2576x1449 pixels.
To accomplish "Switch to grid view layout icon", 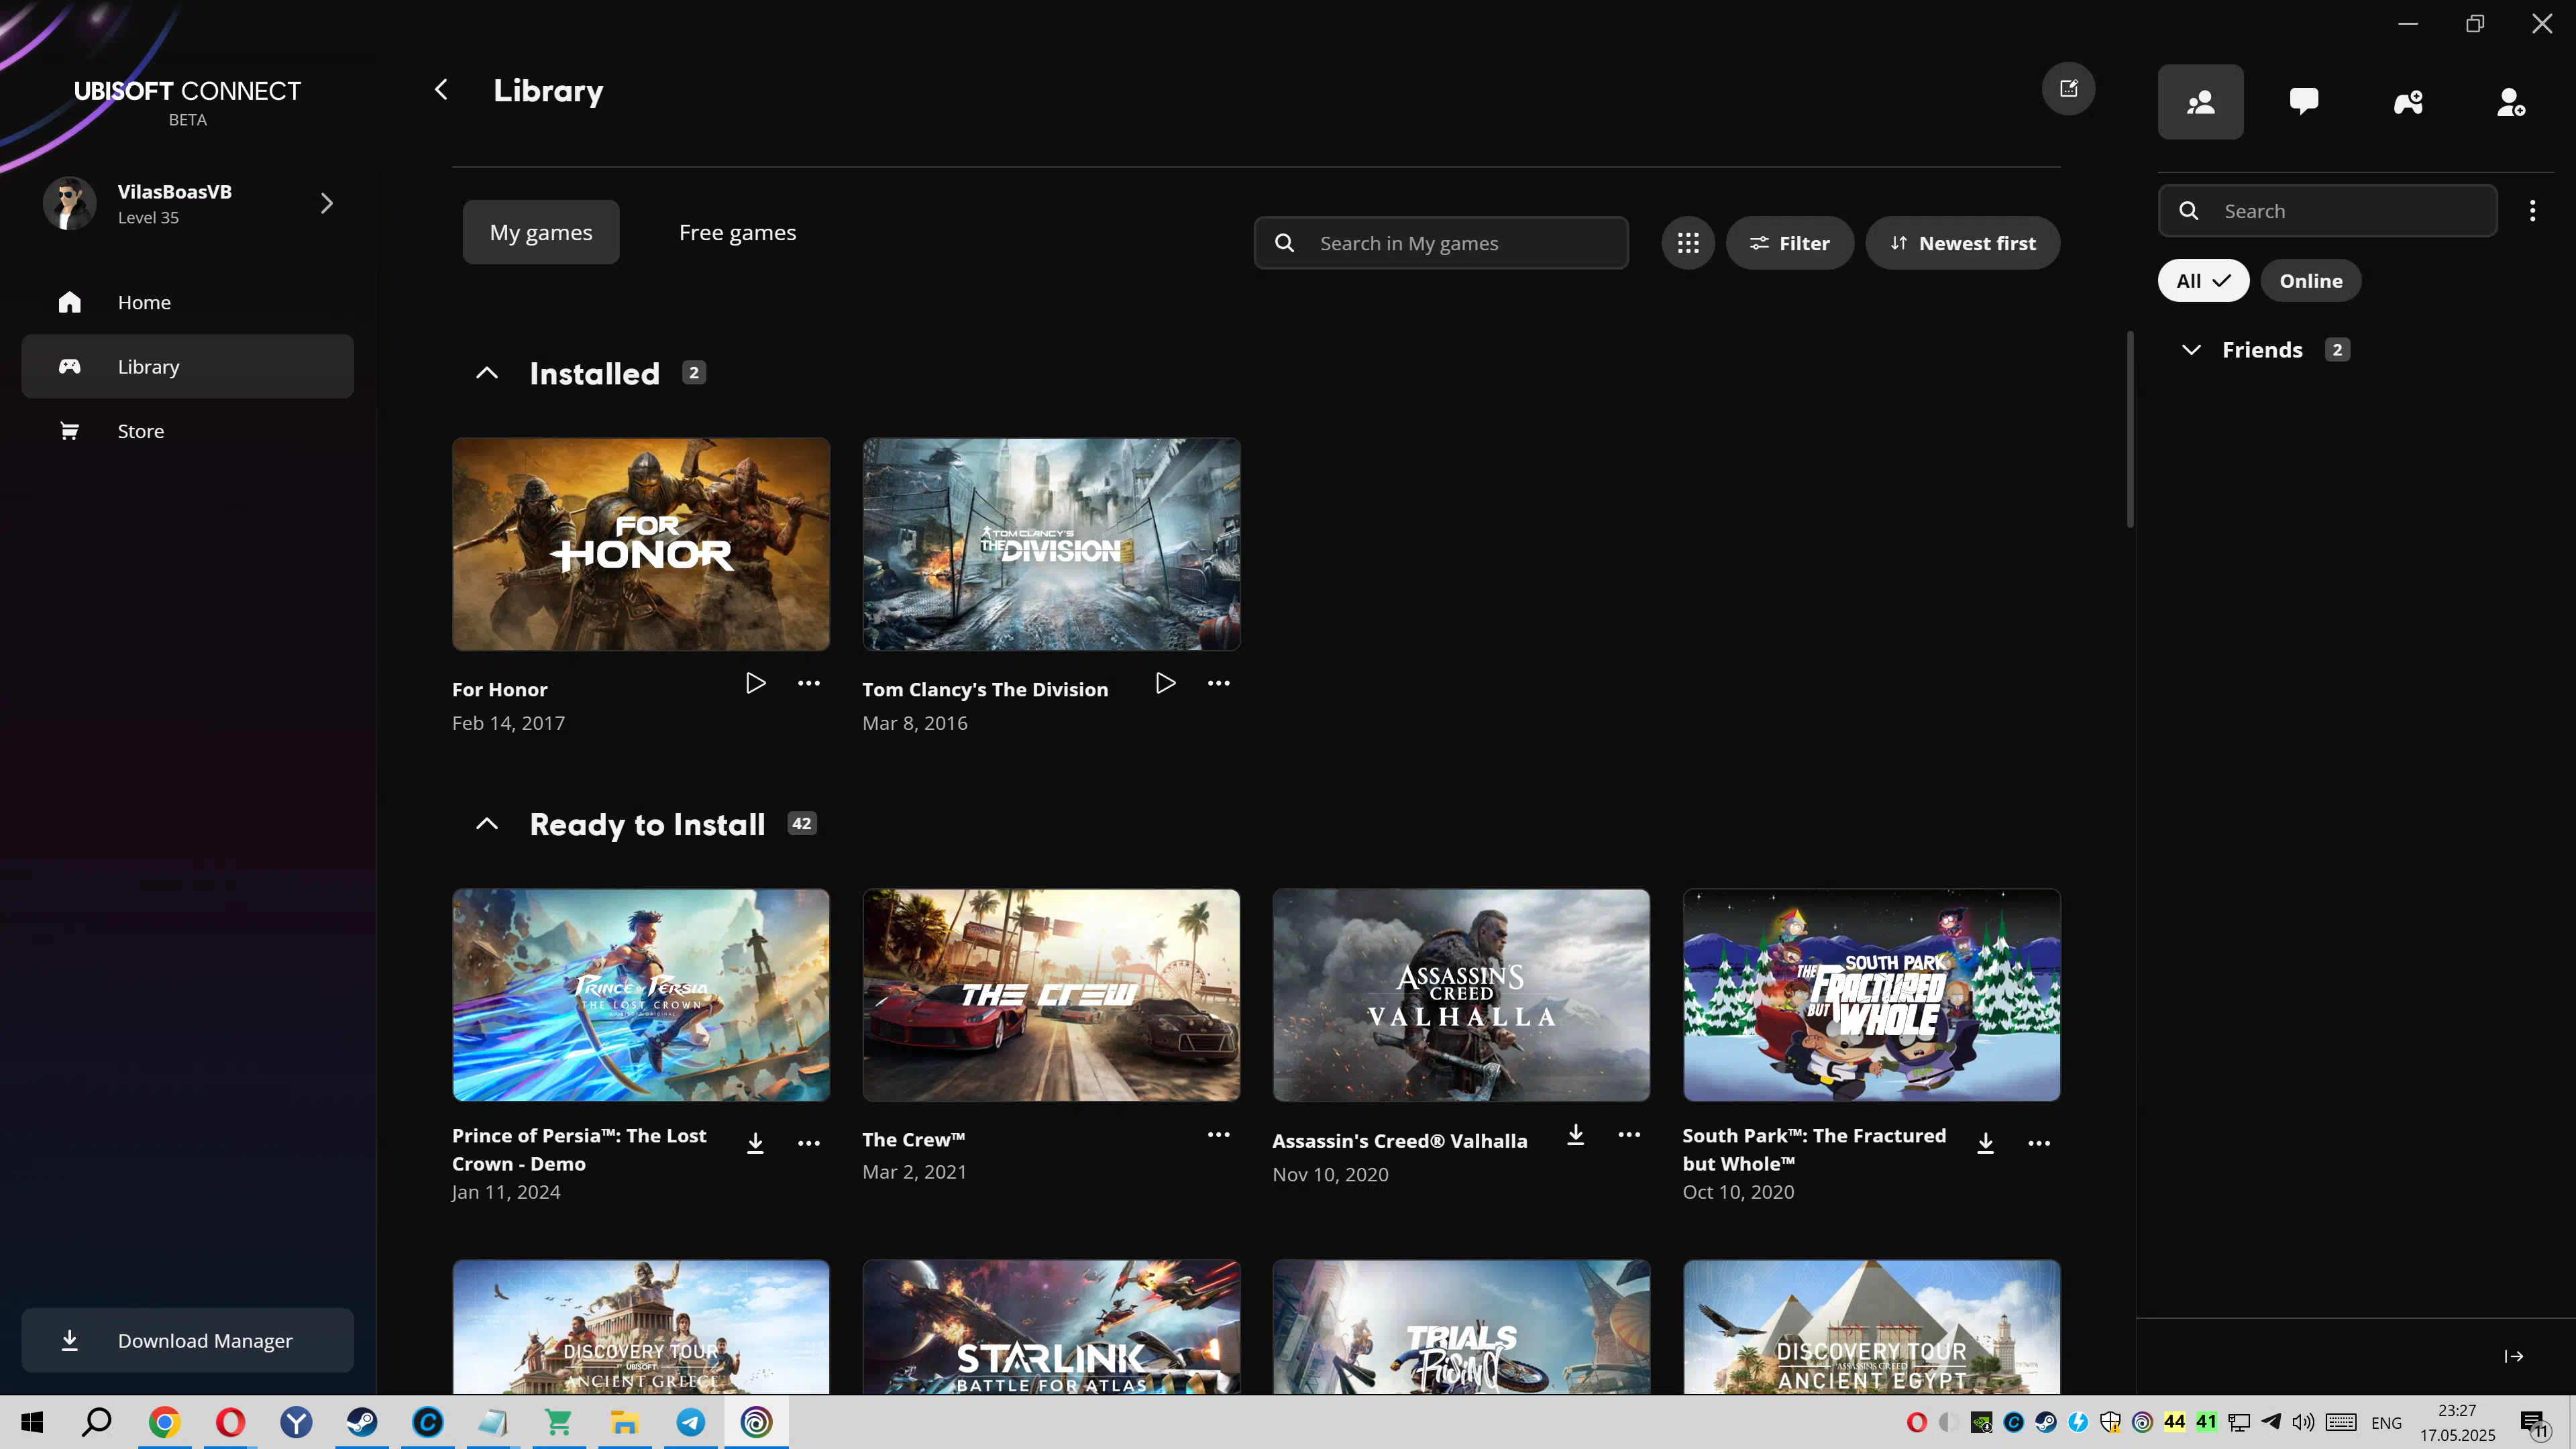I will [1688, 243].
